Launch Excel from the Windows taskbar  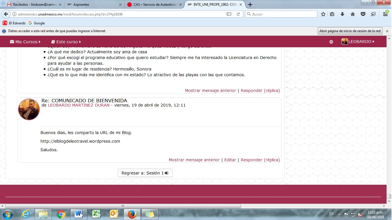click(96, 214)
